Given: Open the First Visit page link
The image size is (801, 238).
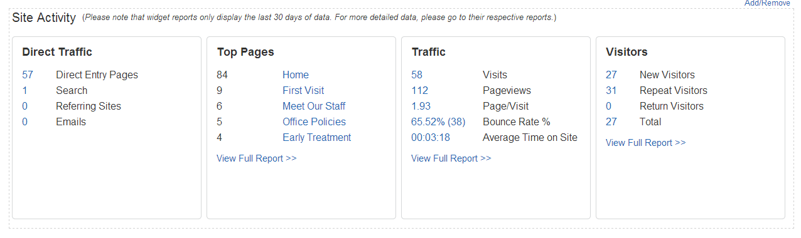Looking at the screenshot, I should coord(303,90).
